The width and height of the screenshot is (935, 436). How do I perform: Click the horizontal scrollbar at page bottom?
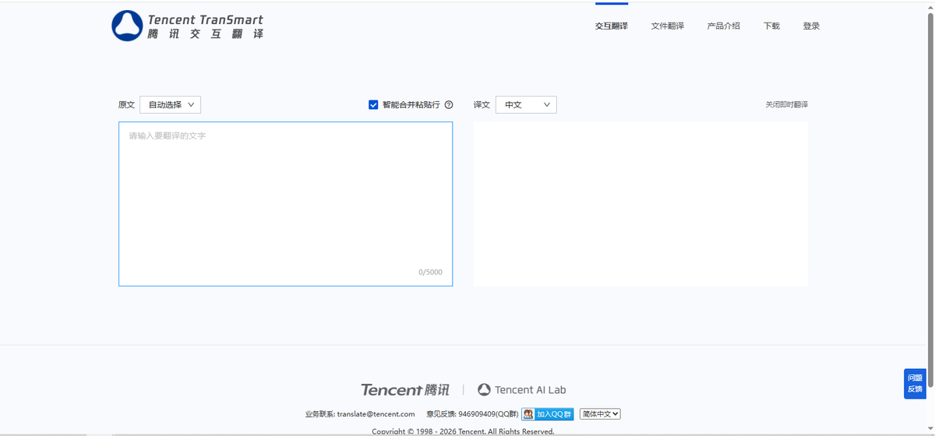click(467, 434)
